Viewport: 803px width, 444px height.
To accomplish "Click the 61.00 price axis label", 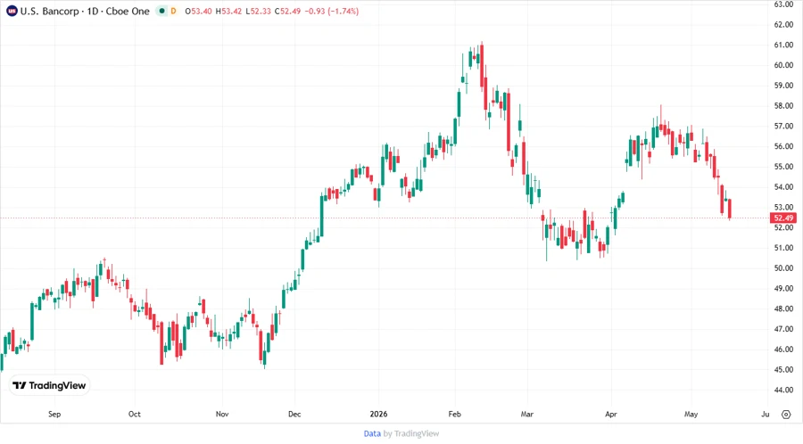I will [x=783, y=45].
